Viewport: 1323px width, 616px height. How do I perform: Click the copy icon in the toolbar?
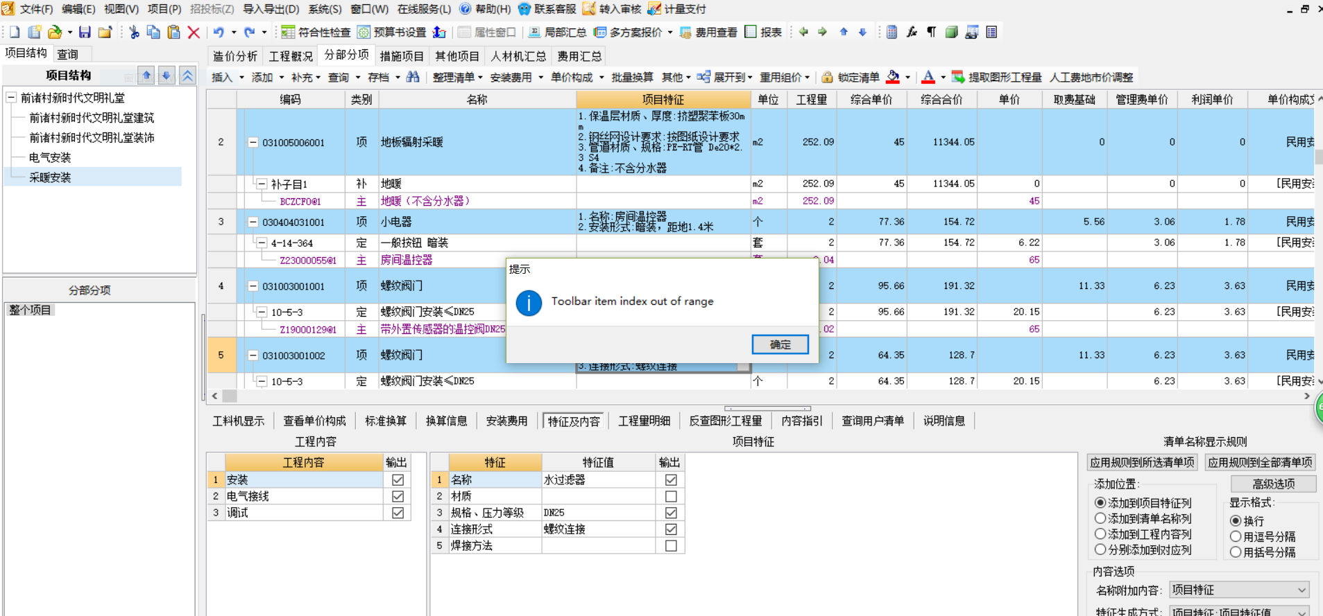153,32
